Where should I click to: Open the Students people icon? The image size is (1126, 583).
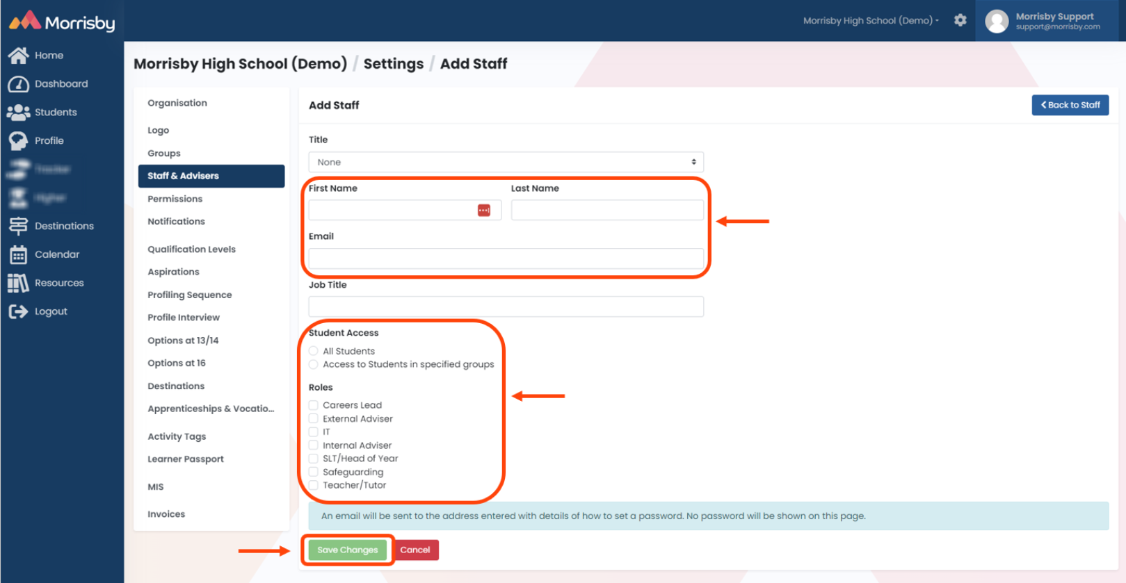coord(18,112)
